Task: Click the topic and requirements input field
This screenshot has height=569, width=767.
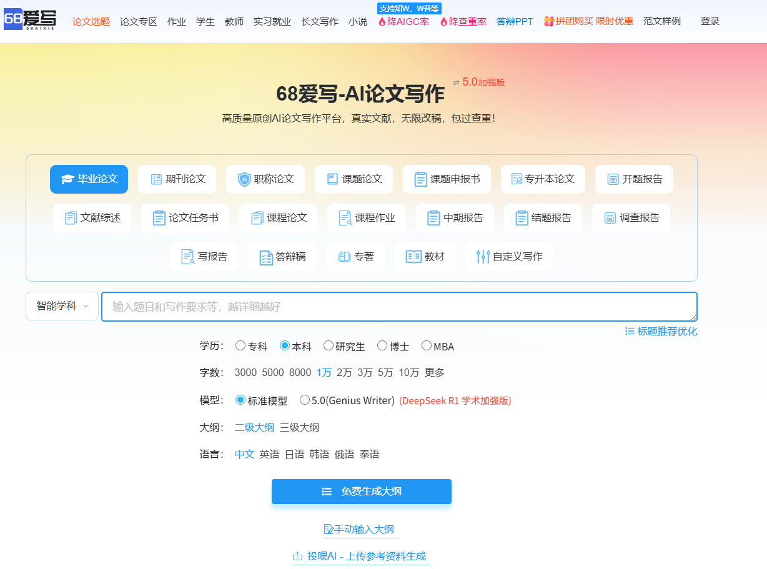Action: click(398, 307)
